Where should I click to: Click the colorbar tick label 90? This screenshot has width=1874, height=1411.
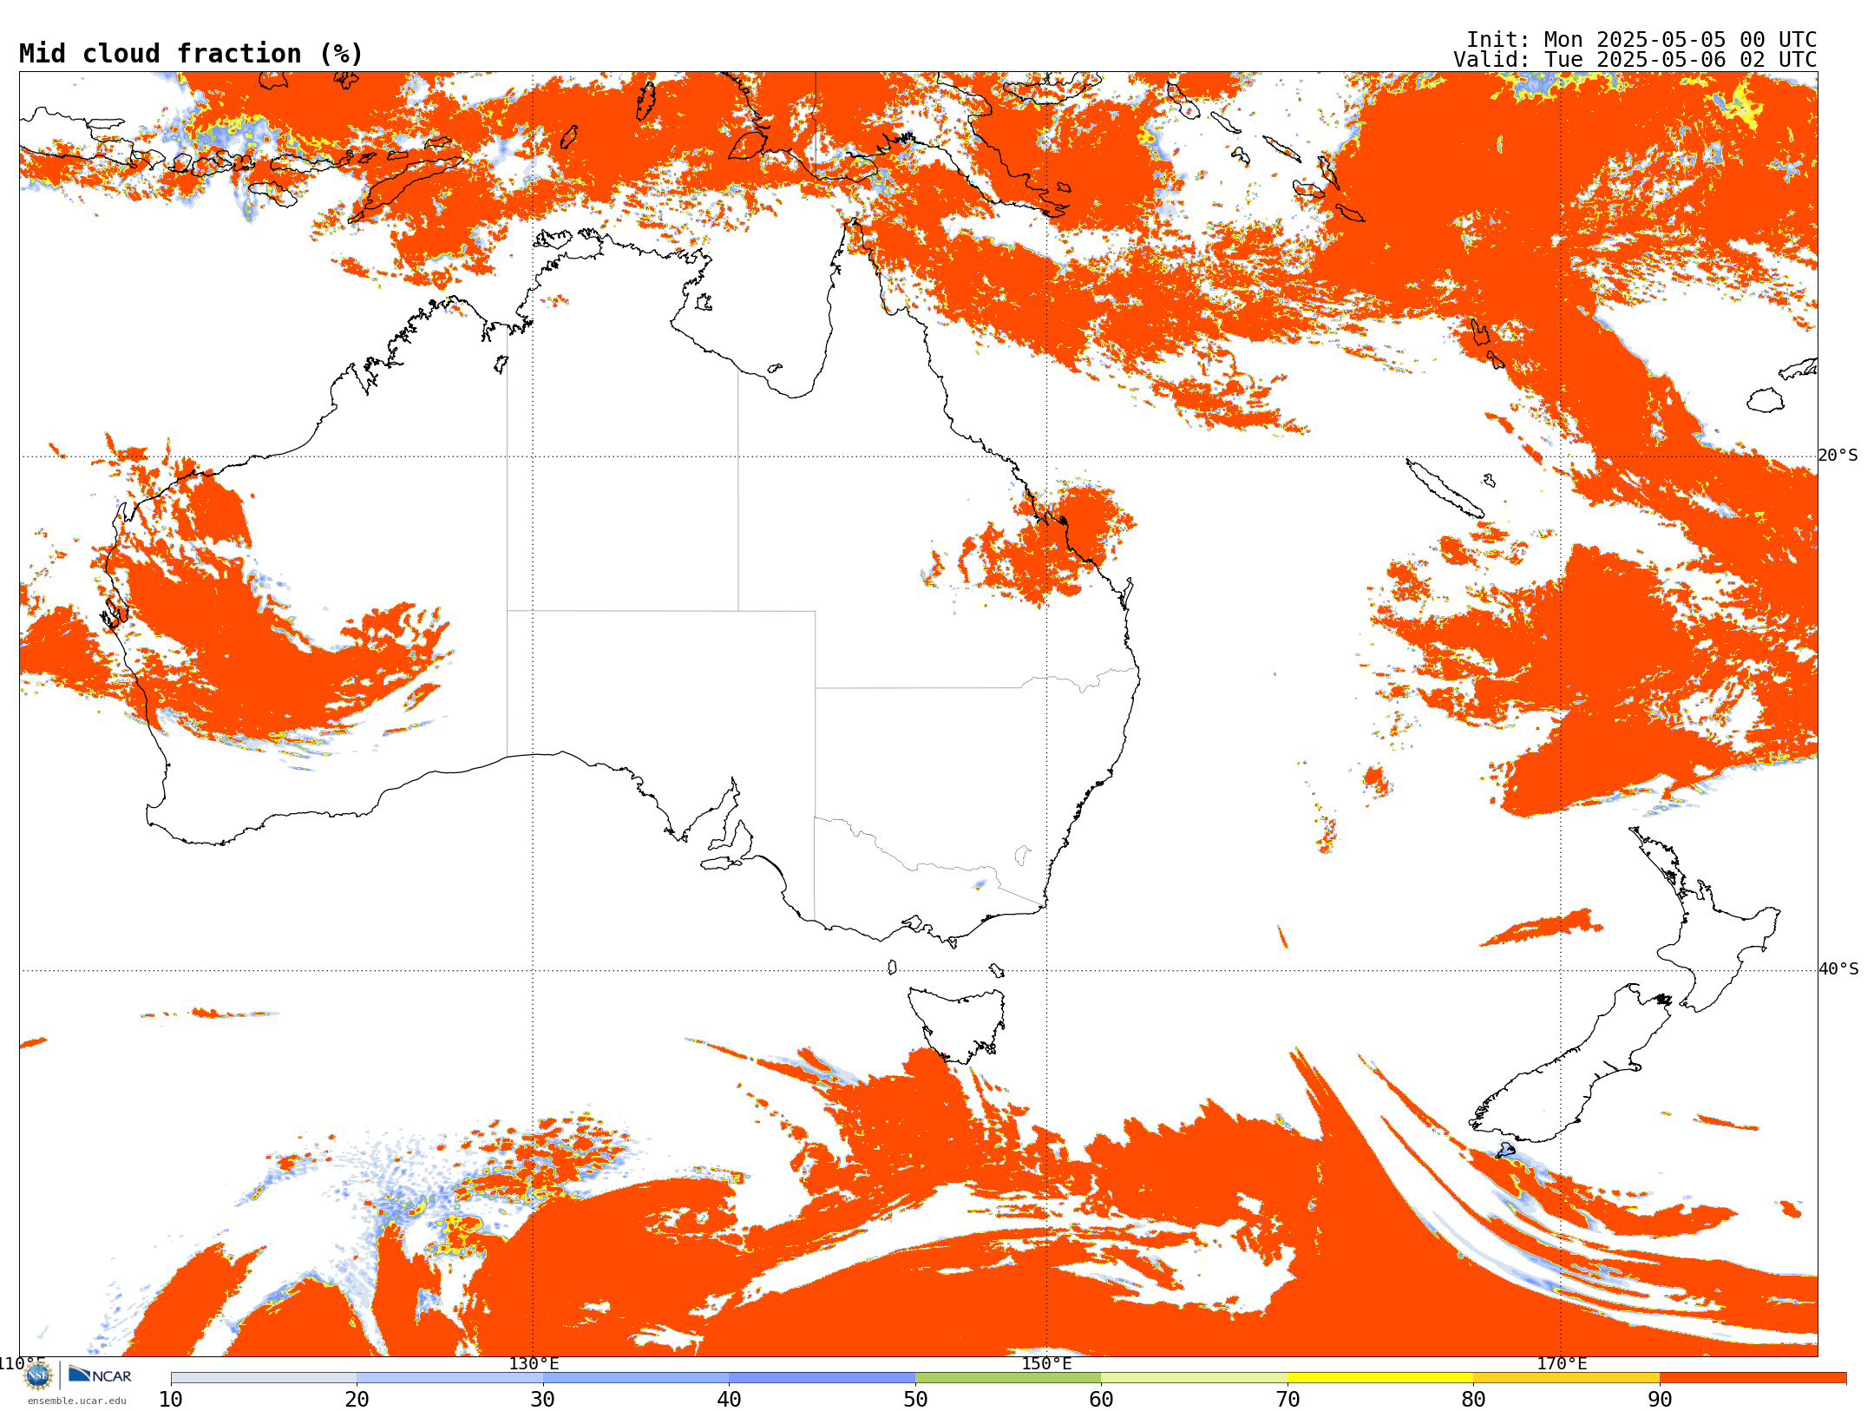[x=1660, y=1400]
